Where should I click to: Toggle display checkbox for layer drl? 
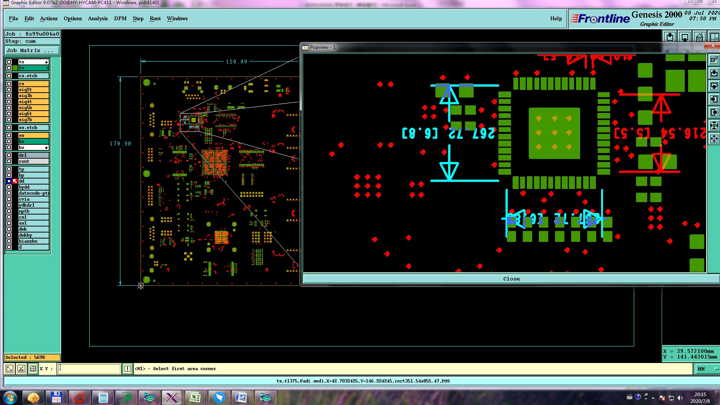[9, 155]
